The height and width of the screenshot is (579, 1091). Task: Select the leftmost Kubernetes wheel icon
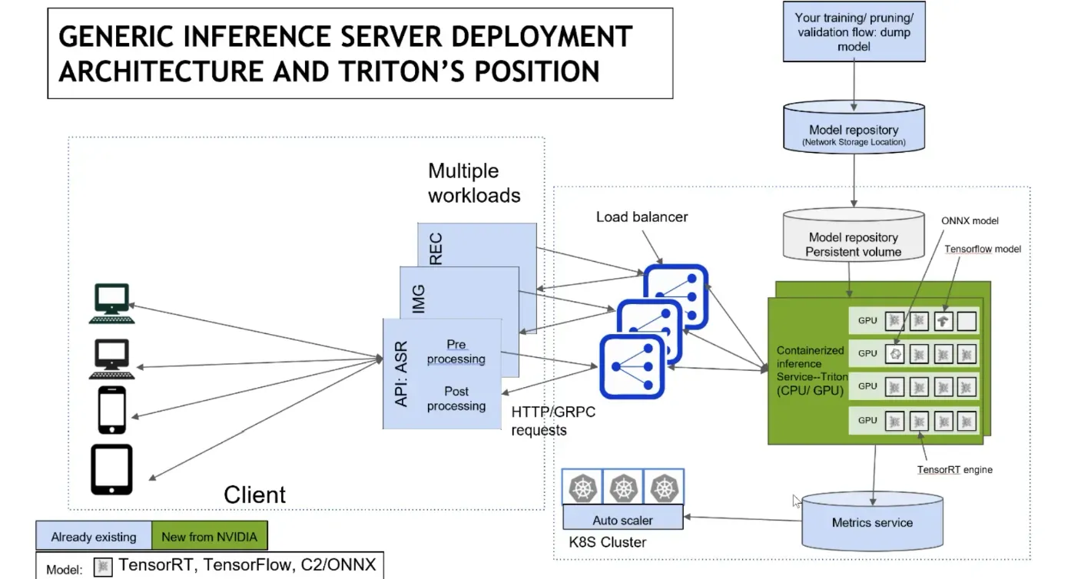pos(582,487)
